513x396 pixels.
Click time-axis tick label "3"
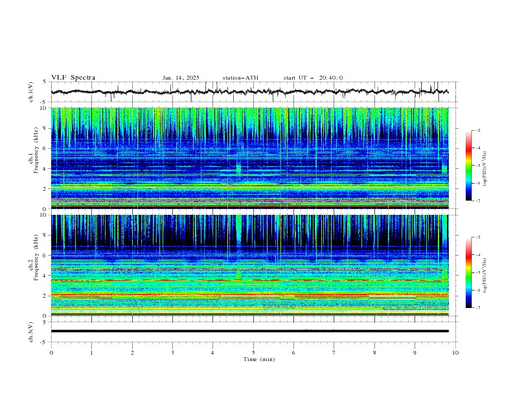[x=172, y=353]
